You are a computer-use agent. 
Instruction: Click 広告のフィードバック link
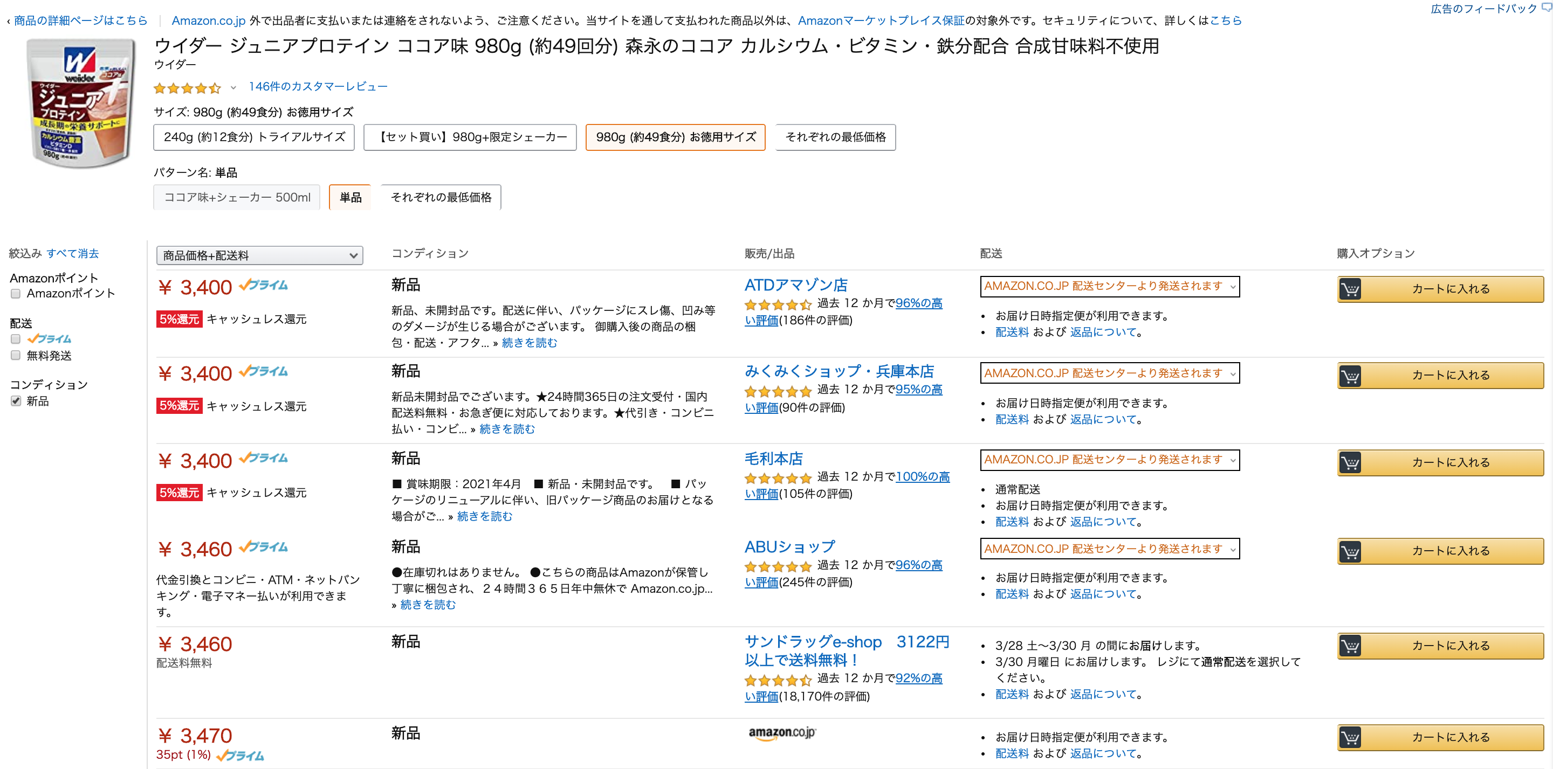coord(1483,9)
